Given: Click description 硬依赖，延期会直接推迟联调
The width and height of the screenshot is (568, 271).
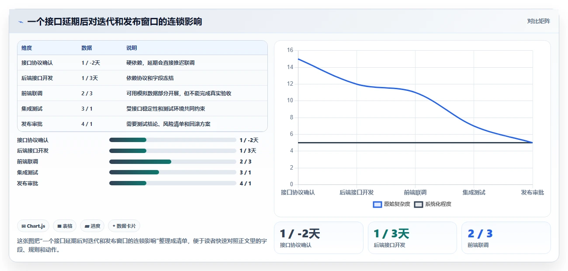Looking at the screenshot, I should pos(160,63).
